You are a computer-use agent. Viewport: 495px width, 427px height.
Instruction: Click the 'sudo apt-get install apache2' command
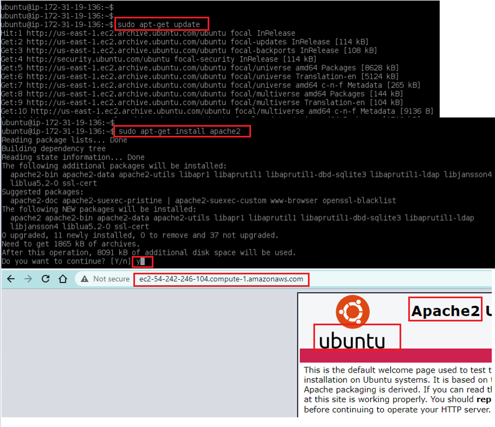point(180,131)
